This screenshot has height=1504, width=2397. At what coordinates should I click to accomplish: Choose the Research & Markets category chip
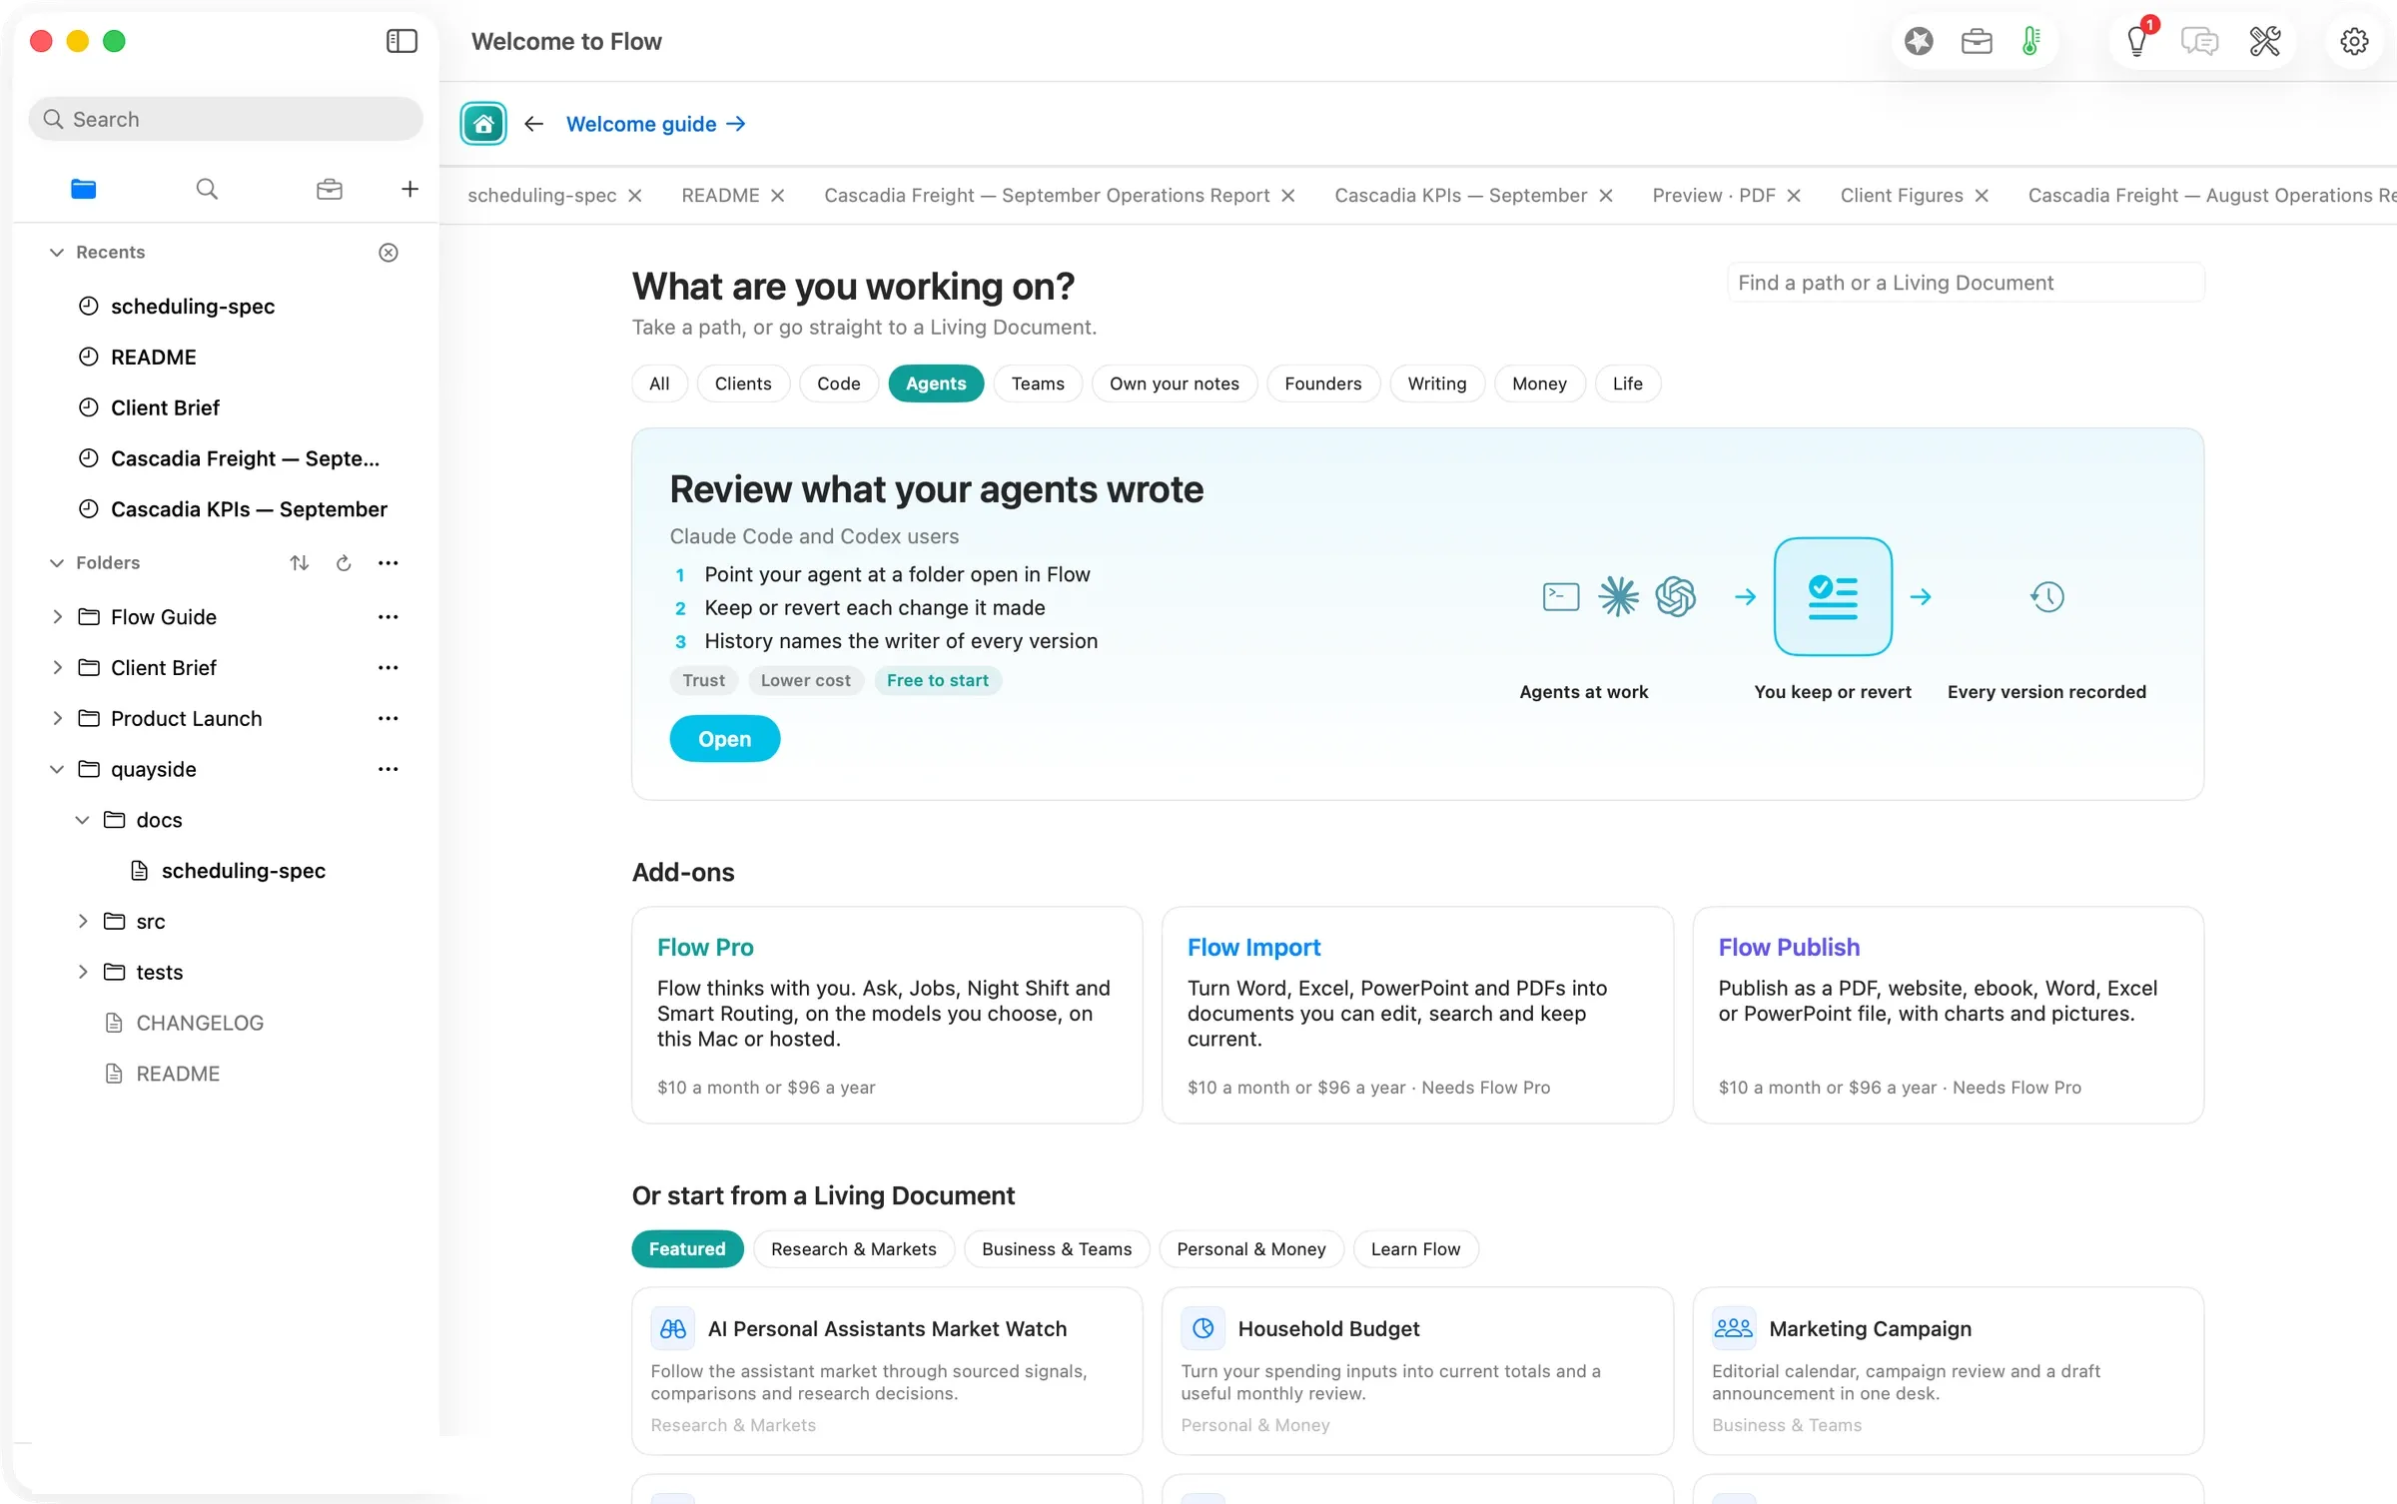point(854,1249)
